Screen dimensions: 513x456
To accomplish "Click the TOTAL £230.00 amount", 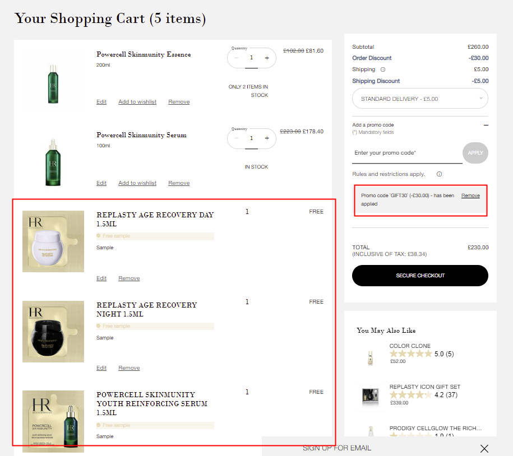I will point(478,248).
